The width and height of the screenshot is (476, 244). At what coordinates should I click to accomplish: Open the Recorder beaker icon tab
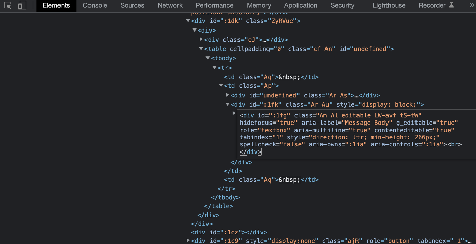pyautogui.click(x=436, y=5)
